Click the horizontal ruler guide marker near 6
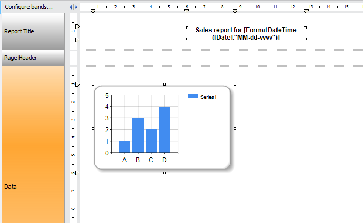Viewport: 363px width, 223px height. click(186, 11)
